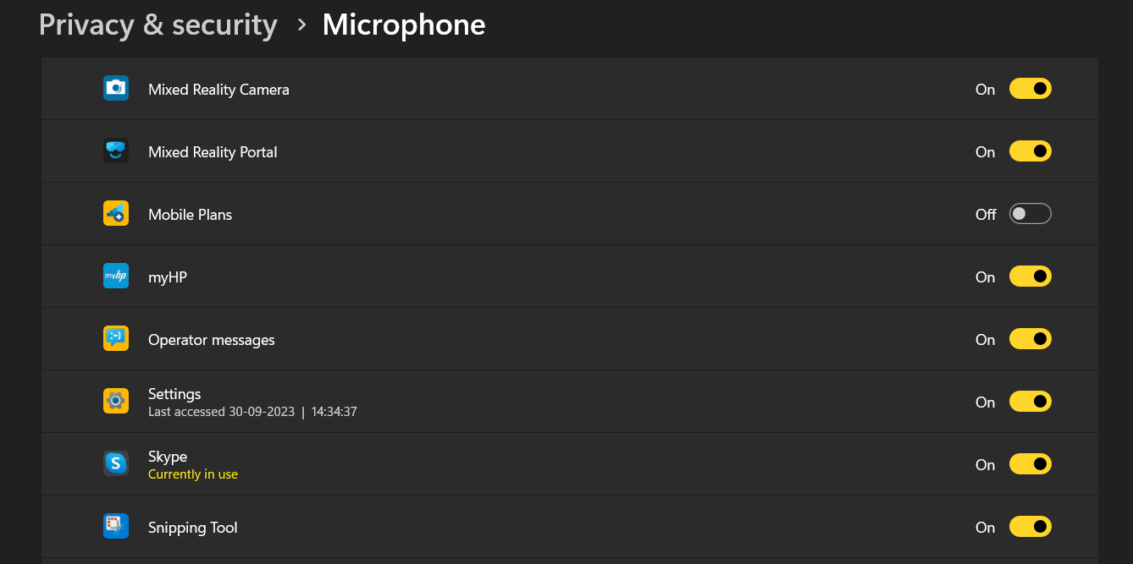Click the Currently in use label under Skype
This screenshot has height=564, width=1133.
pos(193,474)
